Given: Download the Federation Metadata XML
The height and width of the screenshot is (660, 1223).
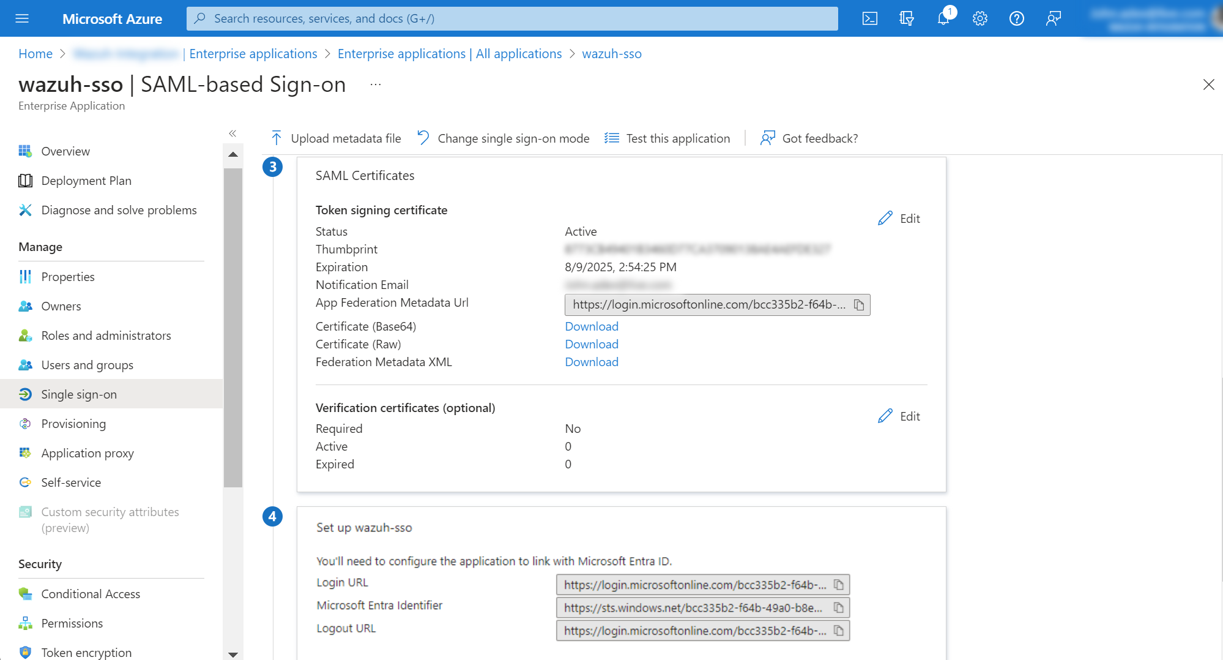Looking at the screenshot, I should [x=592, y=362].
